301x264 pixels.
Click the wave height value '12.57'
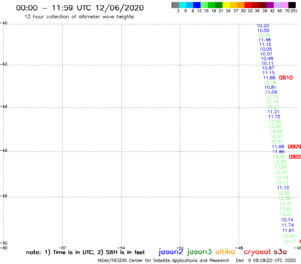(277, 136)
